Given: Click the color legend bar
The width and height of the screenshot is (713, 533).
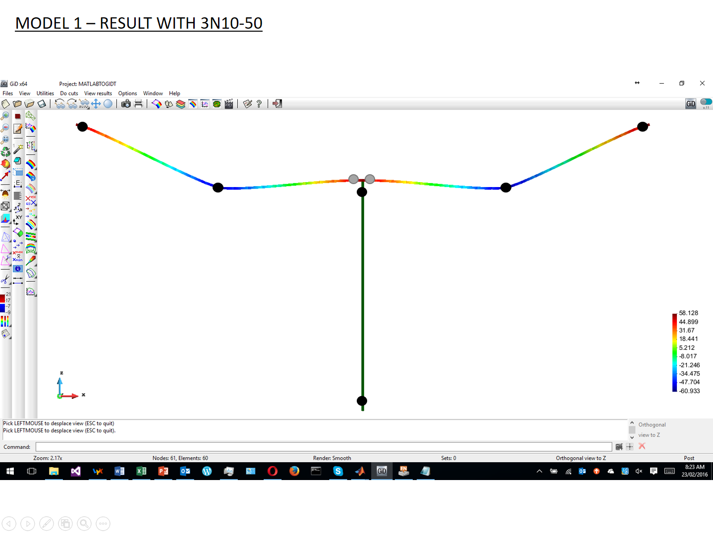Looking at the screenshot, I should (x=674, y=352).
